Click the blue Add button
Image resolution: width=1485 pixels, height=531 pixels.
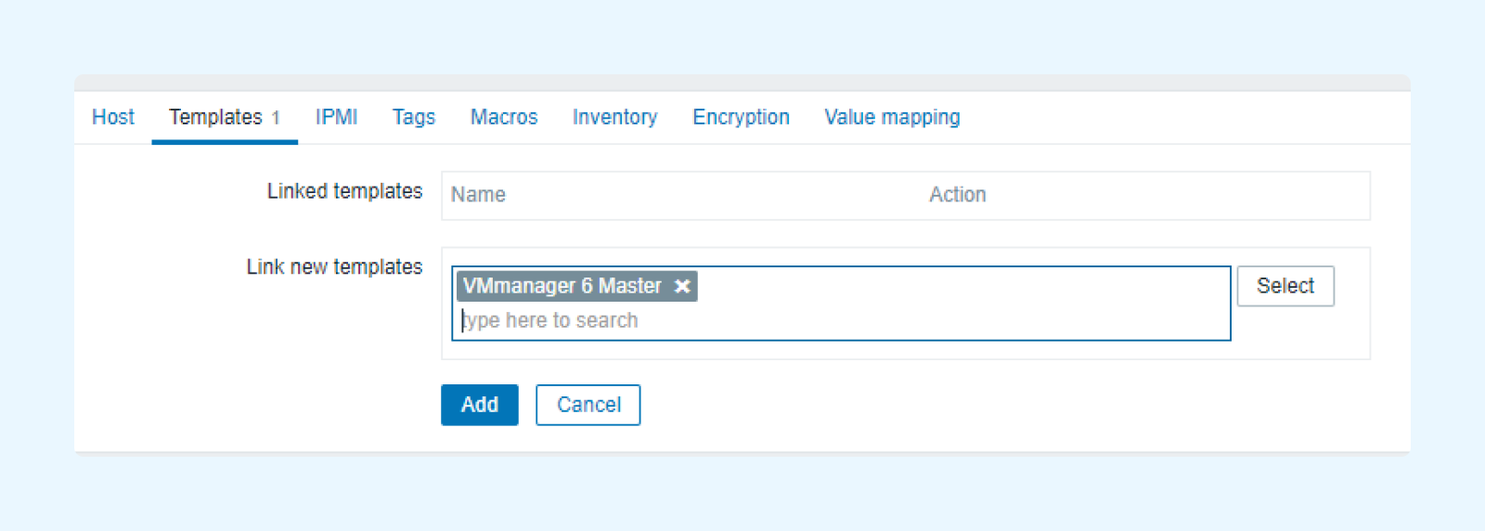pos(480,405)
